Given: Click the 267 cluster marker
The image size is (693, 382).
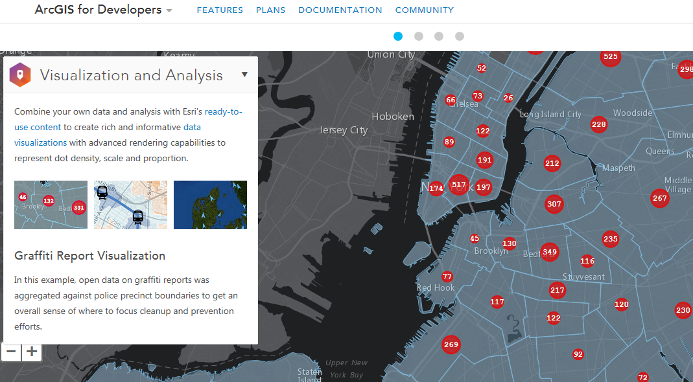Looking at the screenshot, I should point(660,198).
